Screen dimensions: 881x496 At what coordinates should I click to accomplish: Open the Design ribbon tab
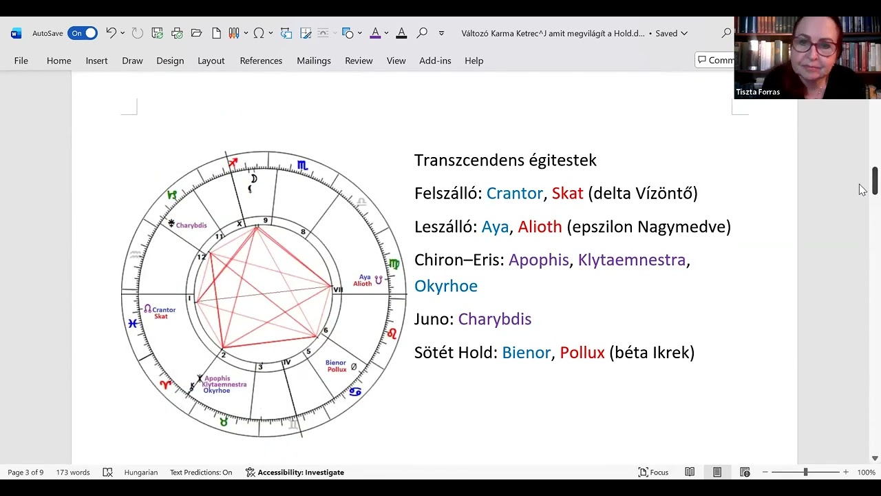(170, 61)
